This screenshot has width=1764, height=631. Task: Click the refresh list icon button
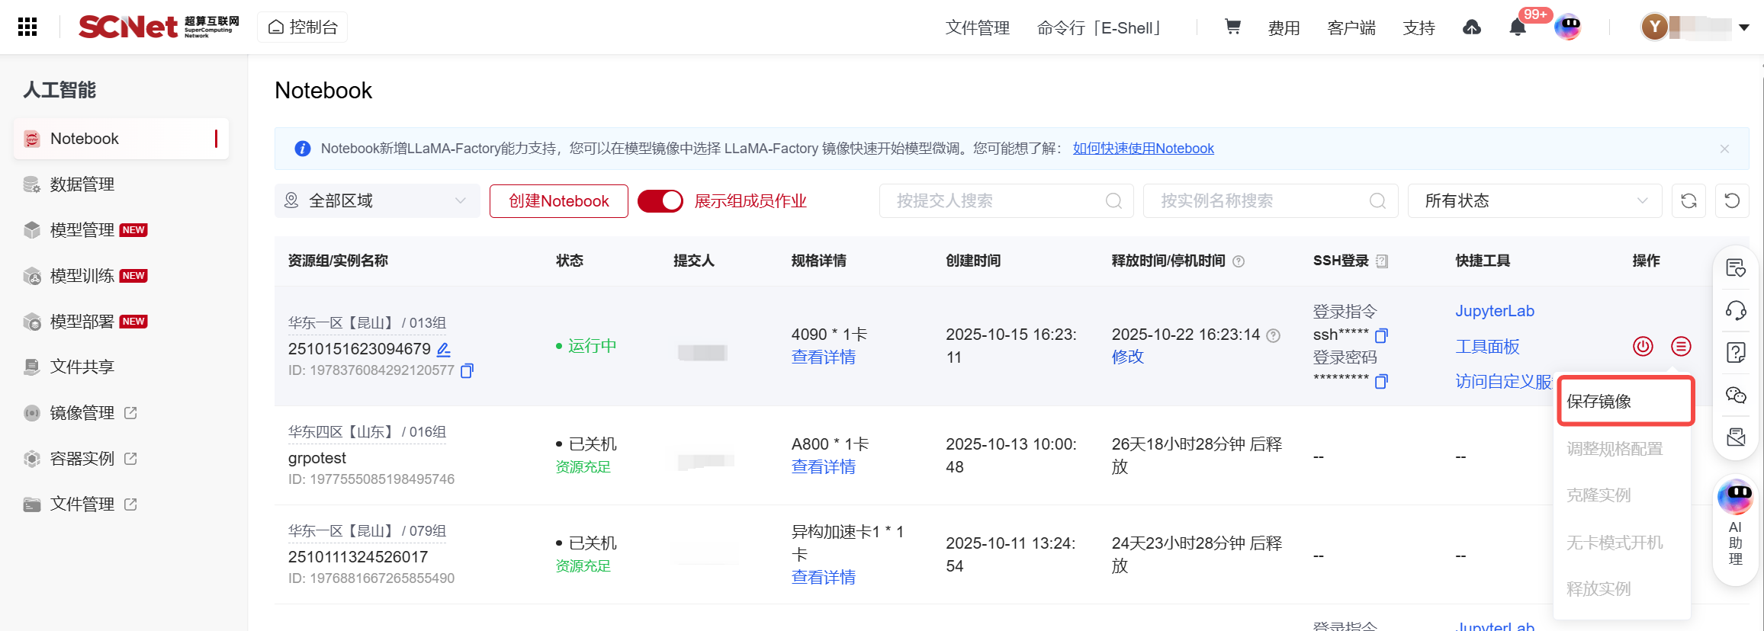click(1688, 201)
